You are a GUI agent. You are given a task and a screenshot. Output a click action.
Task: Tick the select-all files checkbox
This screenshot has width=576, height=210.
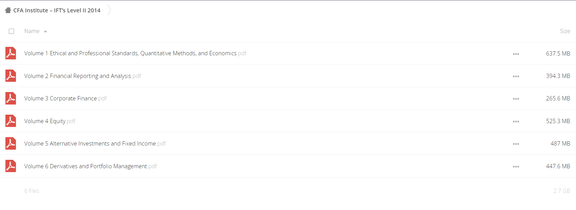tap(11, 31)
